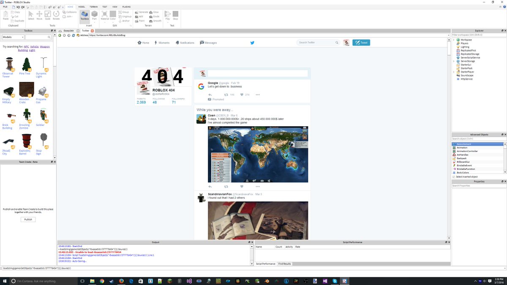
Task: Switch to the TERRAIN ribbon tab
Action: (x=94, y=7)
